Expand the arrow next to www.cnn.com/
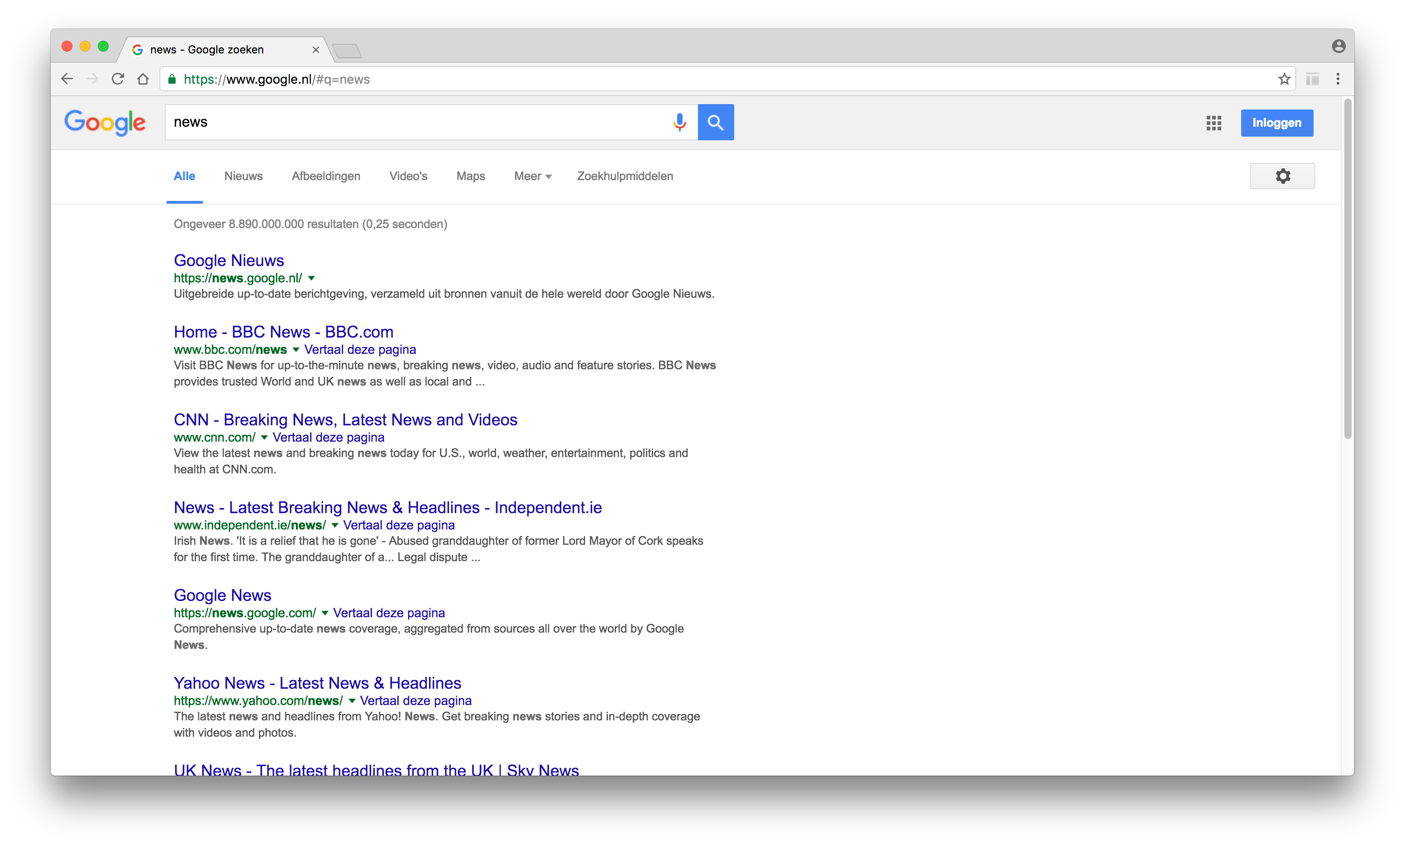1405x848 pixels. pos(264,437)
